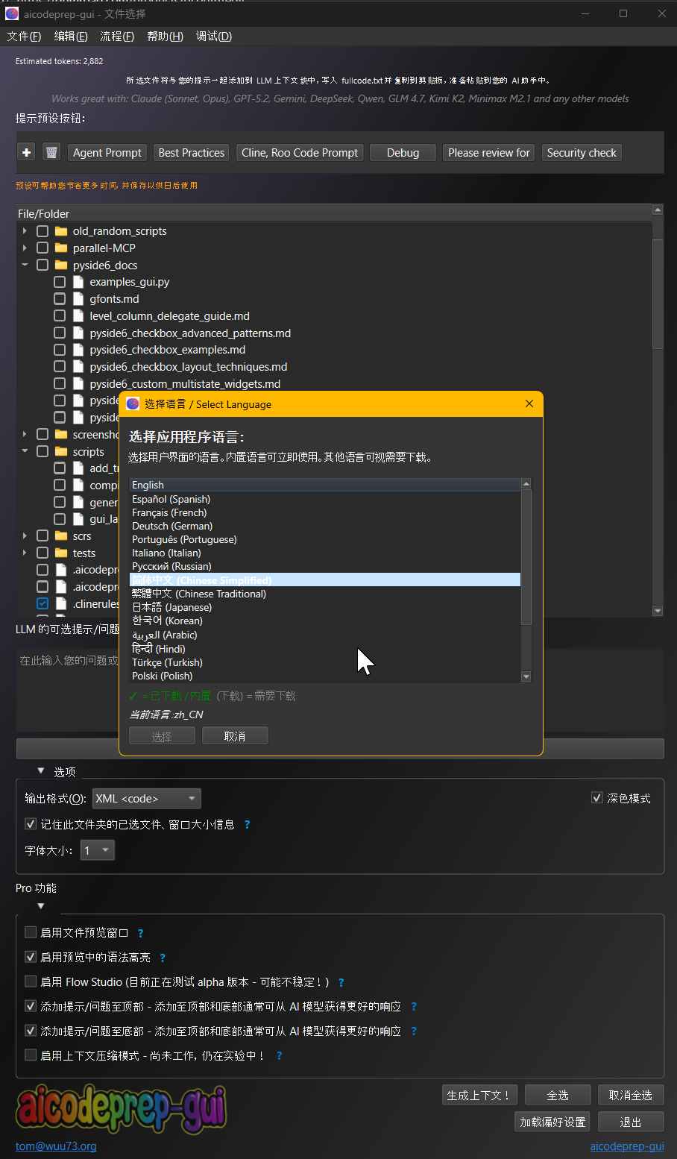This screenshot has height=1159, width=677.
Task: Click the 取消 button in language dialog
Action: [x=235, y=736]
